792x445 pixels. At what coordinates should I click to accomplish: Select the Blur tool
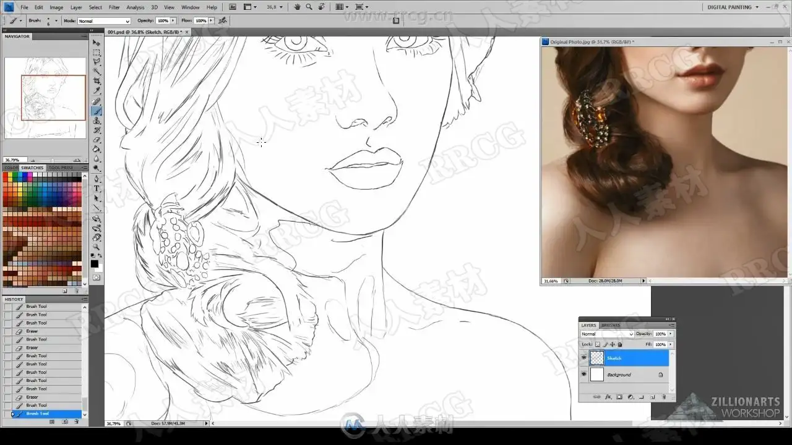coord(97,158)
